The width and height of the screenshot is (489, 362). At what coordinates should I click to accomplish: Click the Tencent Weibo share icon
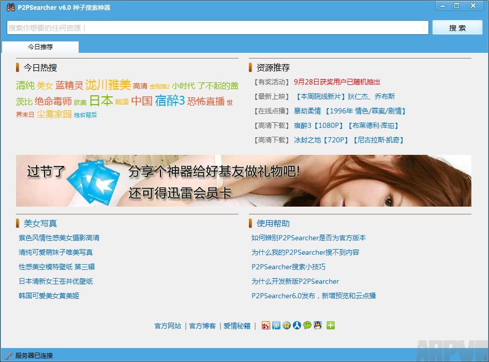pyautogui.click(x=276, y=326)
